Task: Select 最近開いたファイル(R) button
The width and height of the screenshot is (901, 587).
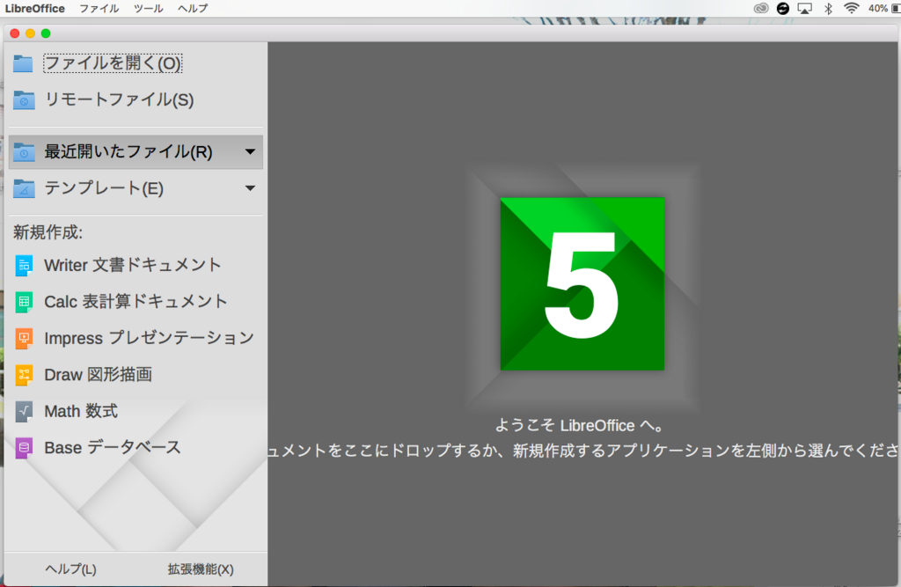Action: 136,151
